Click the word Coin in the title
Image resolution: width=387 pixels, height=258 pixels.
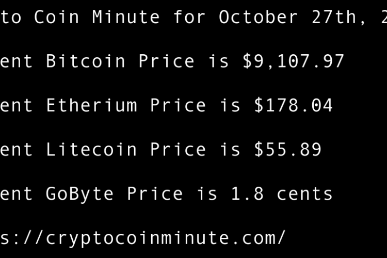click(x=57, y=17)
